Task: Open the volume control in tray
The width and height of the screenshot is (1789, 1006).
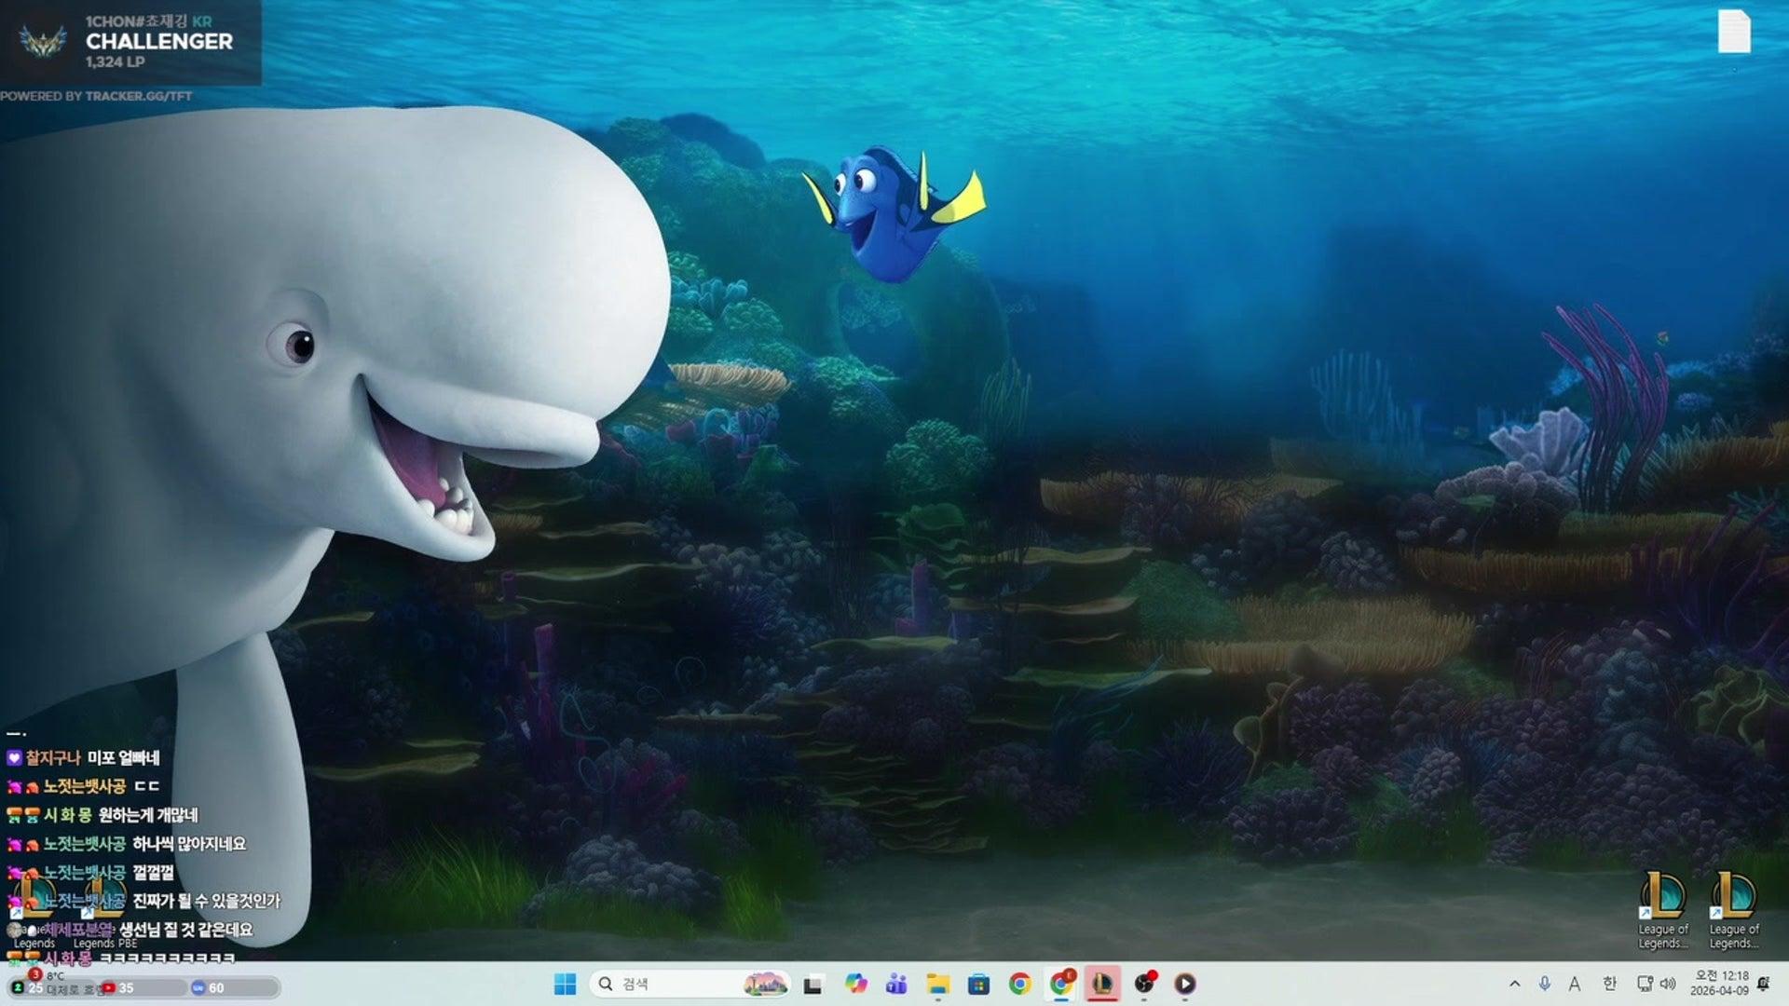Action: tap(1668, 984)
